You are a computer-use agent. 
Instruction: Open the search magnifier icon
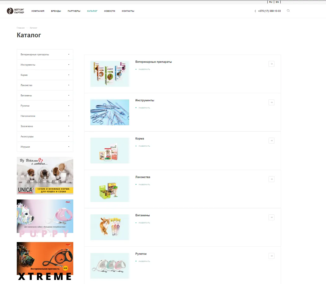[288, 11]
